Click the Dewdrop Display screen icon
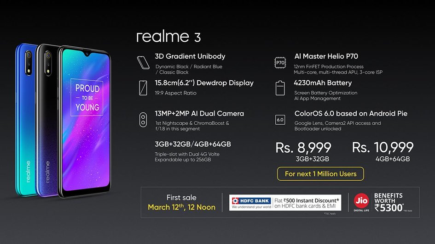The width and height of the screenshot is (435, 244). 143,88
